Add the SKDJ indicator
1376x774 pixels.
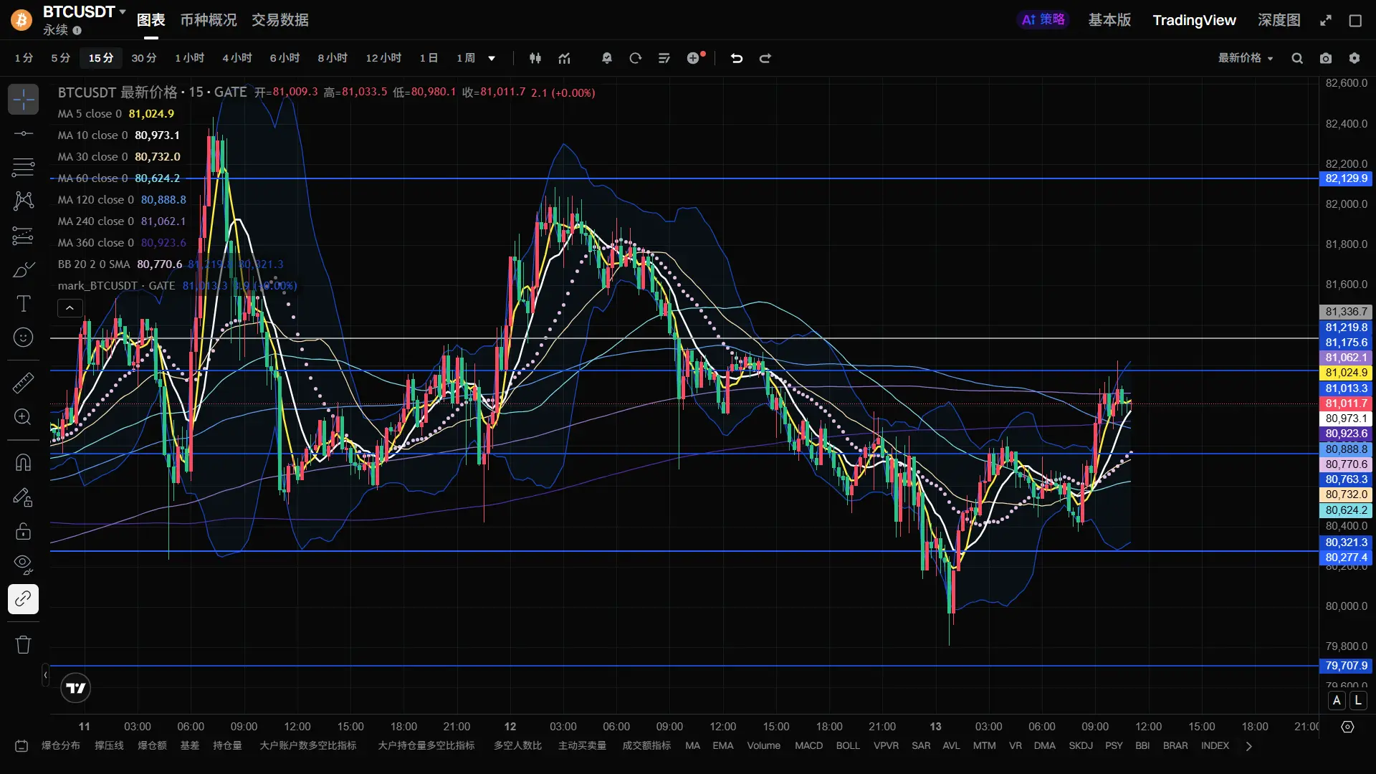pos(1081,746)
